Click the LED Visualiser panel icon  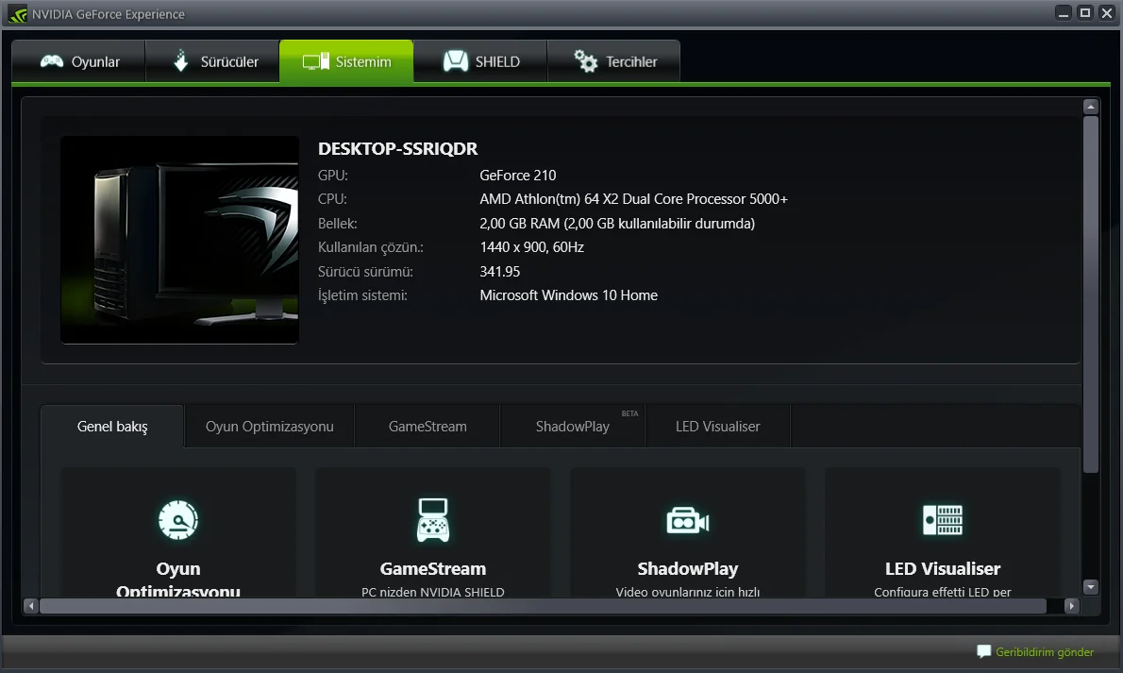tap(943, 520)
